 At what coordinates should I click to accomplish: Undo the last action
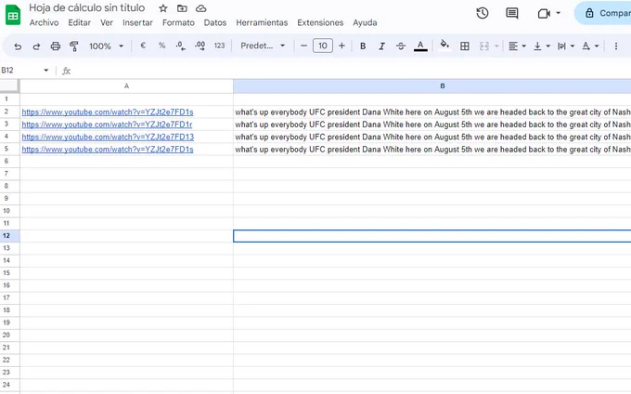[18, 46]
